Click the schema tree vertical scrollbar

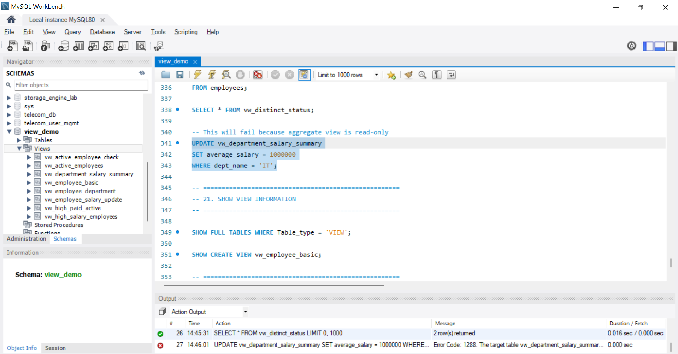click(x=147, y=191)
